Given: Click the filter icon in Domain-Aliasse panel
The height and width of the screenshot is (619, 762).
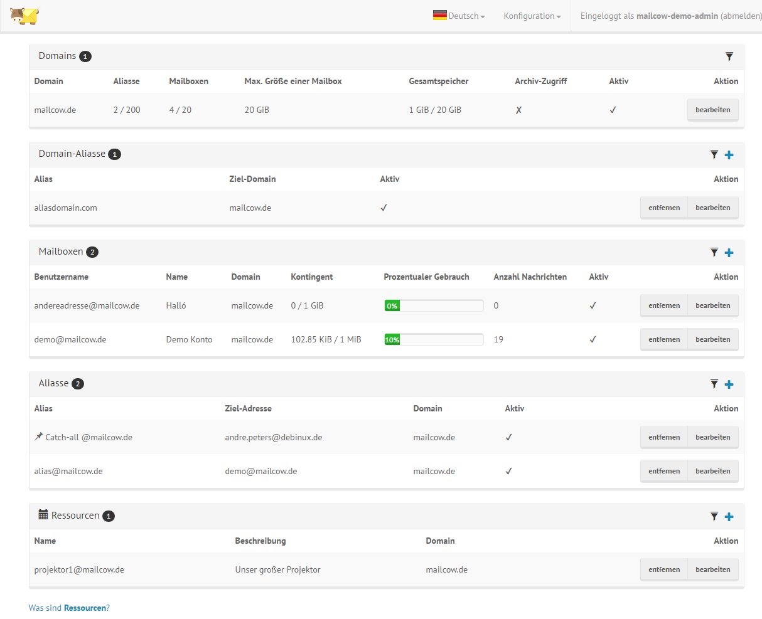Looking at the screenshot, I should (x=714, y=154).
